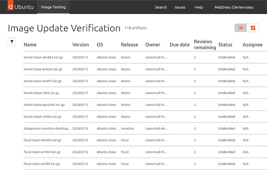Click canonical-fo… owner in bionic-base-ppc64el row
Screen dimensions: 267x170
(x=157, y=105)
